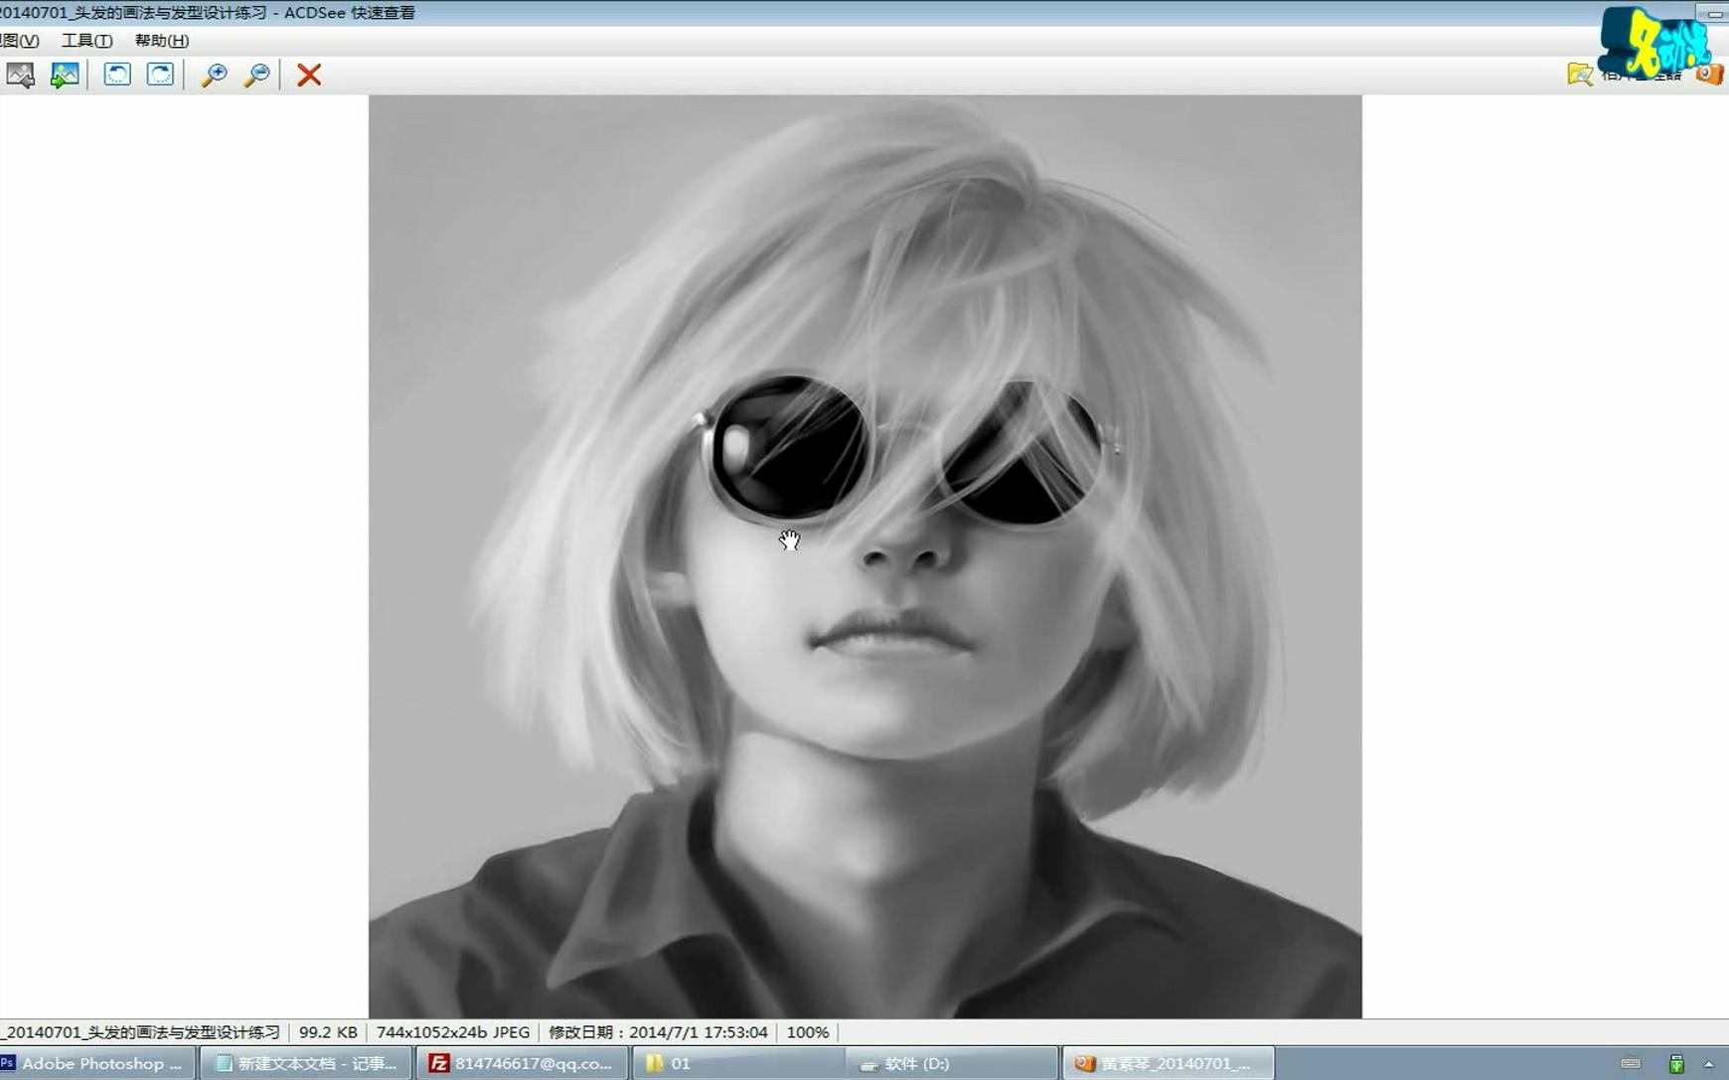
Task: Open the folder browse icon near top right
Action: pyautogui.click(x=1580, y=75)
